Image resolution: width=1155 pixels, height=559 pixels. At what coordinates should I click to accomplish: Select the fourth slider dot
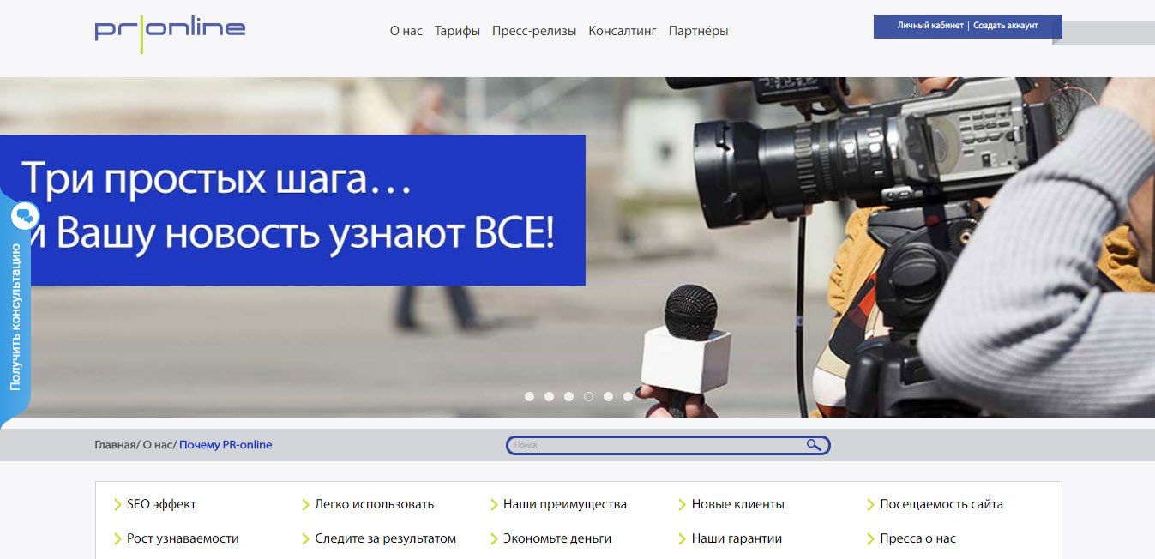588,396
